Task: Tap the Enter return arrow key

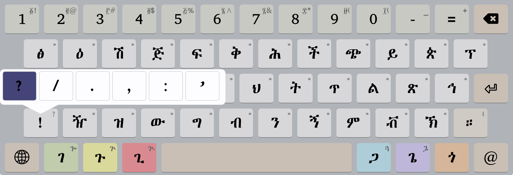Action: coord(491,88)
